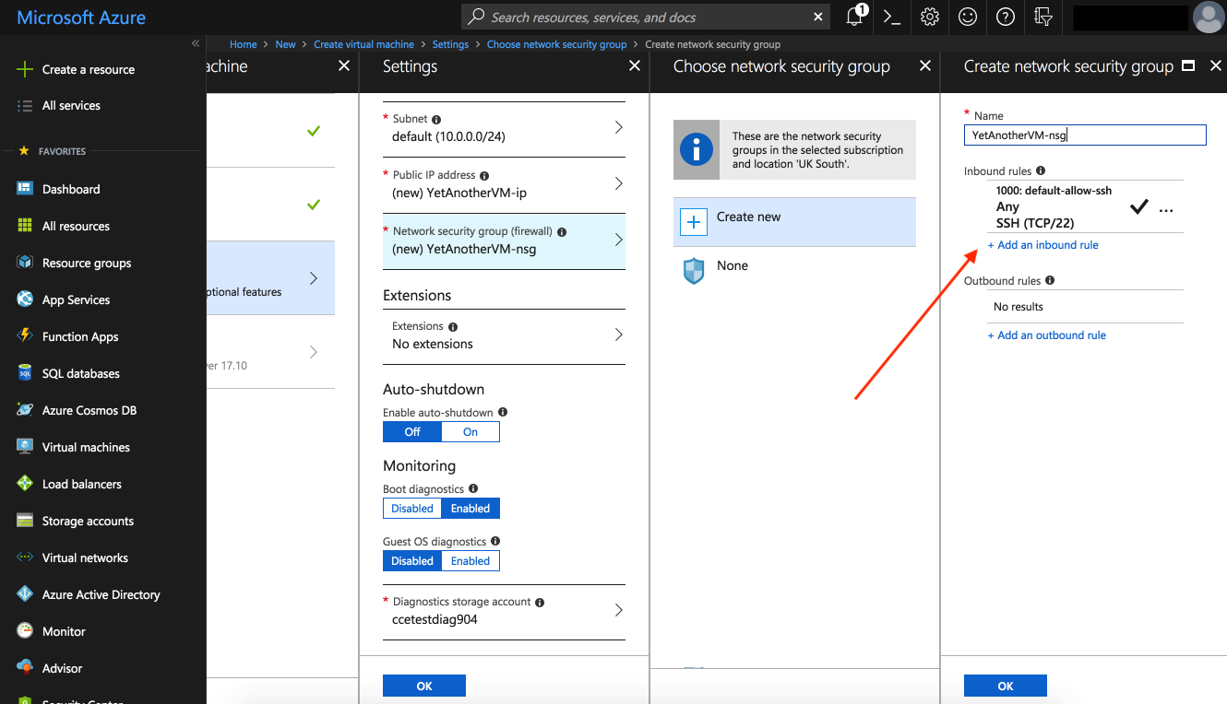Open Storage accounts icon
This screenshot has width=1227, height=704.
click(25, 521)
